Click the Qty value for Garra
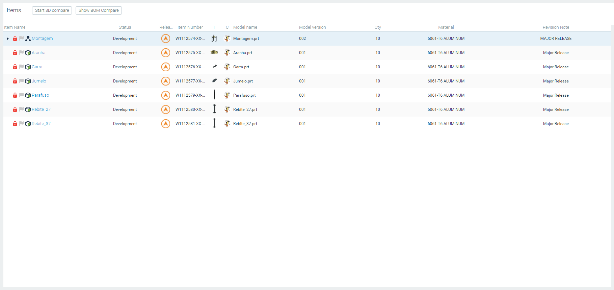Image resolution: width=614 pixels, height=290 pixels. [x=378, y=67]
